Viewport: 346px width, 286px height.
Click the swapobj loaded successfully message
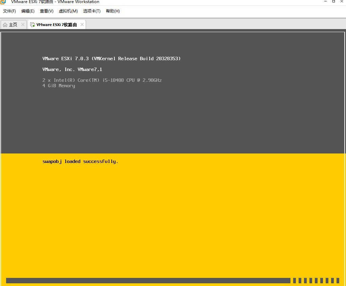pyautogui.click(x=80, y=162)
